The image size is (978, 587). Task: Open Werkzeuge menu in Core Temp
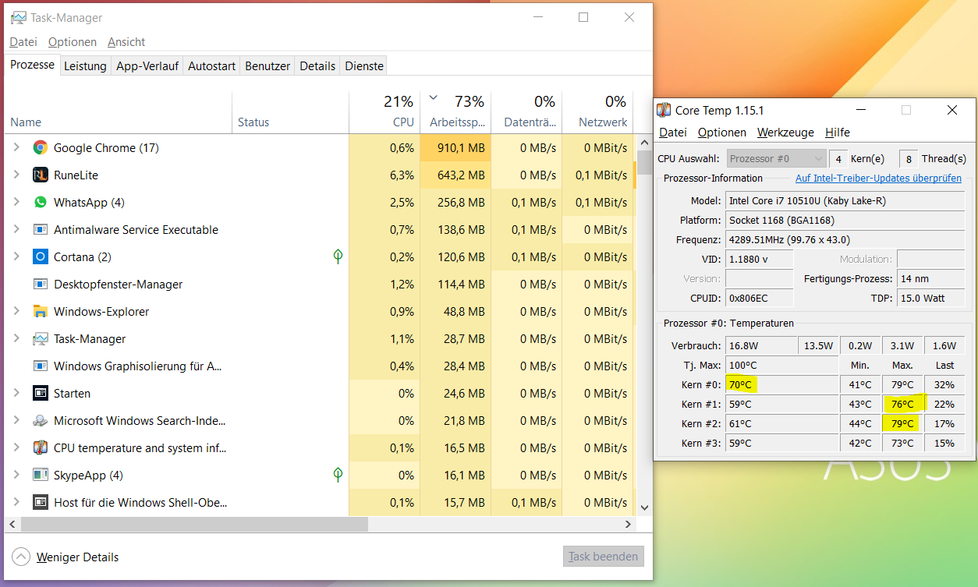[785, 133]
